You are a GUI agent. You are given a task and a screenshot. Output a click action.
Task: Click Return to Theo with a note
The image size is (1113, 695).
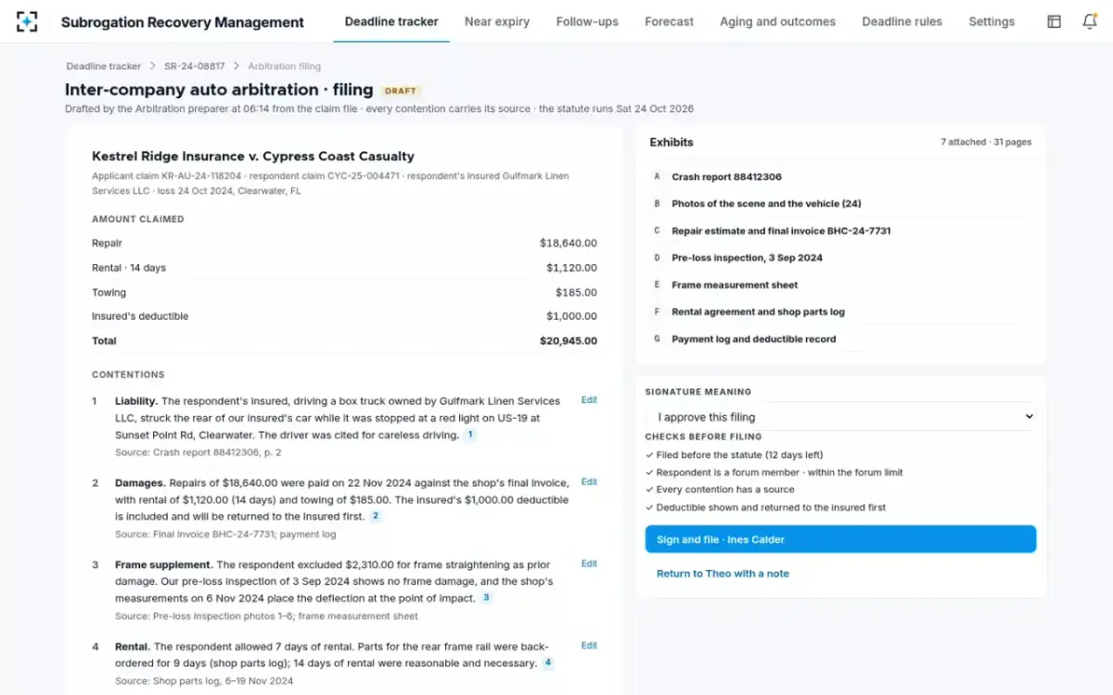coord(723,574)
